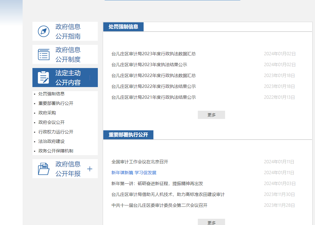The width and height of the screenshot is (315, 225).
Task: Click date 2023年11月30日
Action: tap(279, 195)
